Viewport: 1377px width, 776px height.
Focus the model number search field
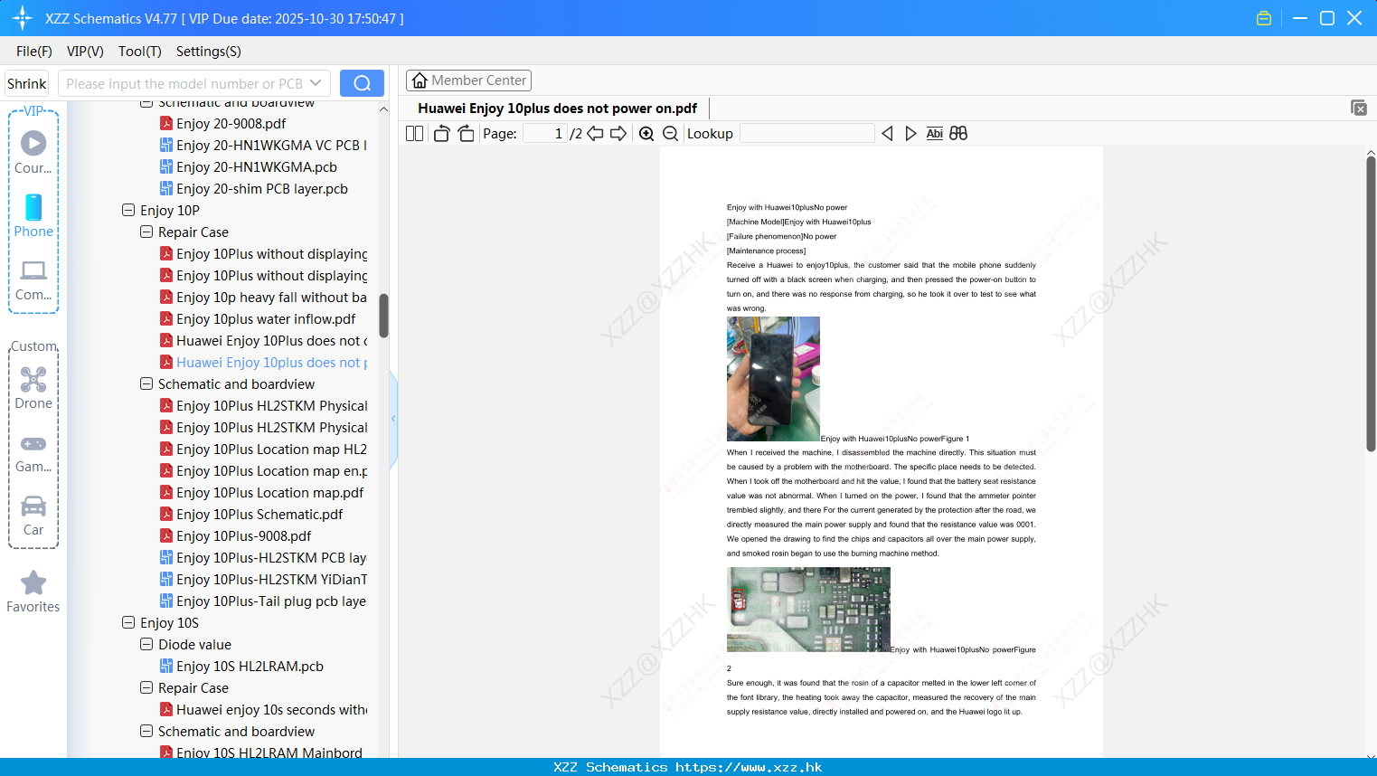(x=185, y=83)
